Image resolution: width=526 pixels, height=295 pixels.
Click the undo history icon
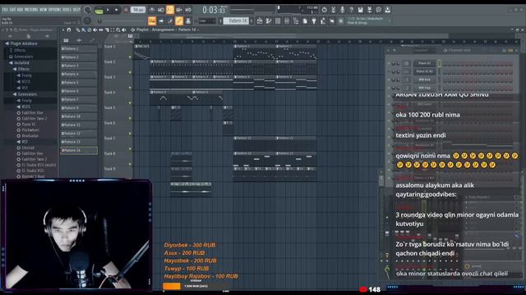point(324,10)
